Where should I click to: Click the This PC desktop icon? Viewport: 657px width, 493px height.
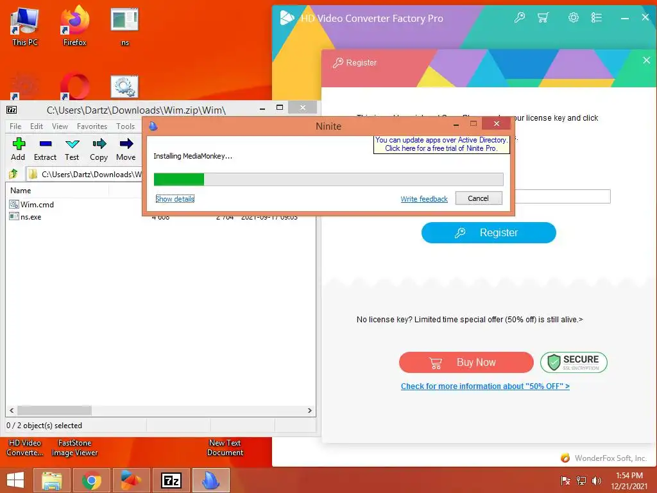tap(25, 26)
